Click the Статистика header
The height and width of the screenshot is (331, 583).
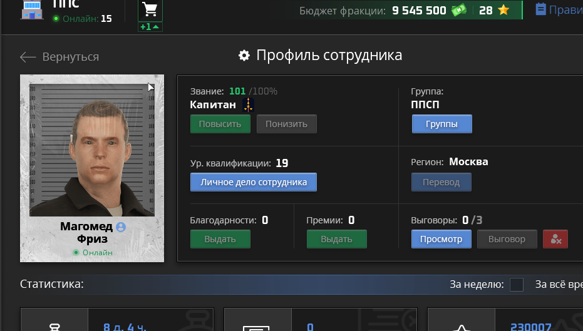52,284
